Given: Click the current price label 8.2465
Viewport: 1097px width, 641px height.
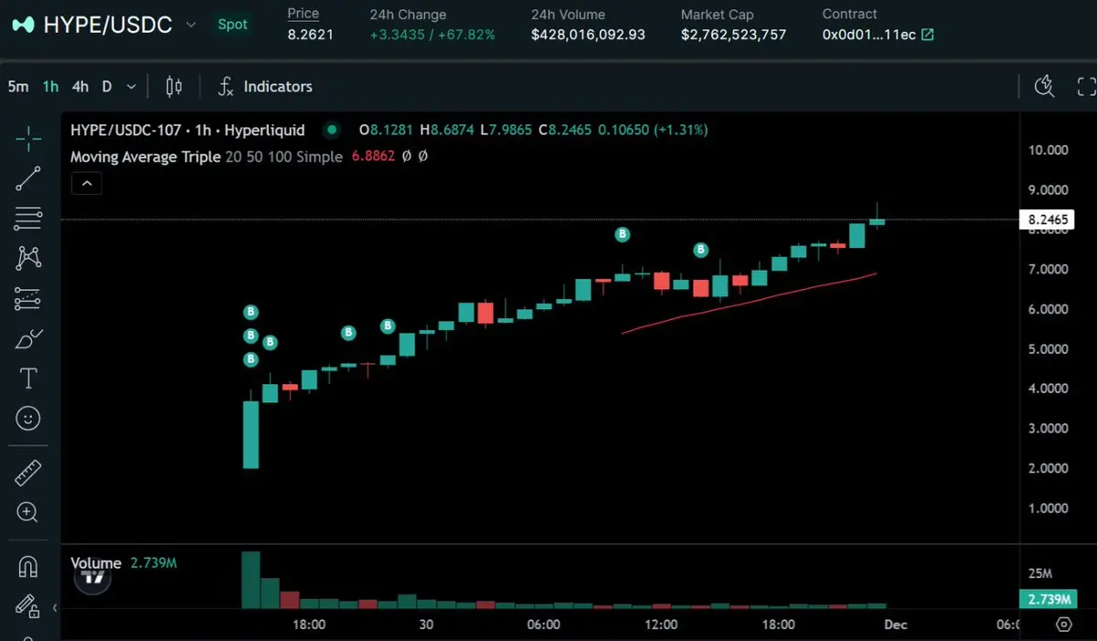Looking at the screenshot, I should [x=1046, y=219].
